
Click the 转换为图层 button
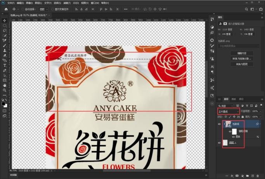coord(242,64)
